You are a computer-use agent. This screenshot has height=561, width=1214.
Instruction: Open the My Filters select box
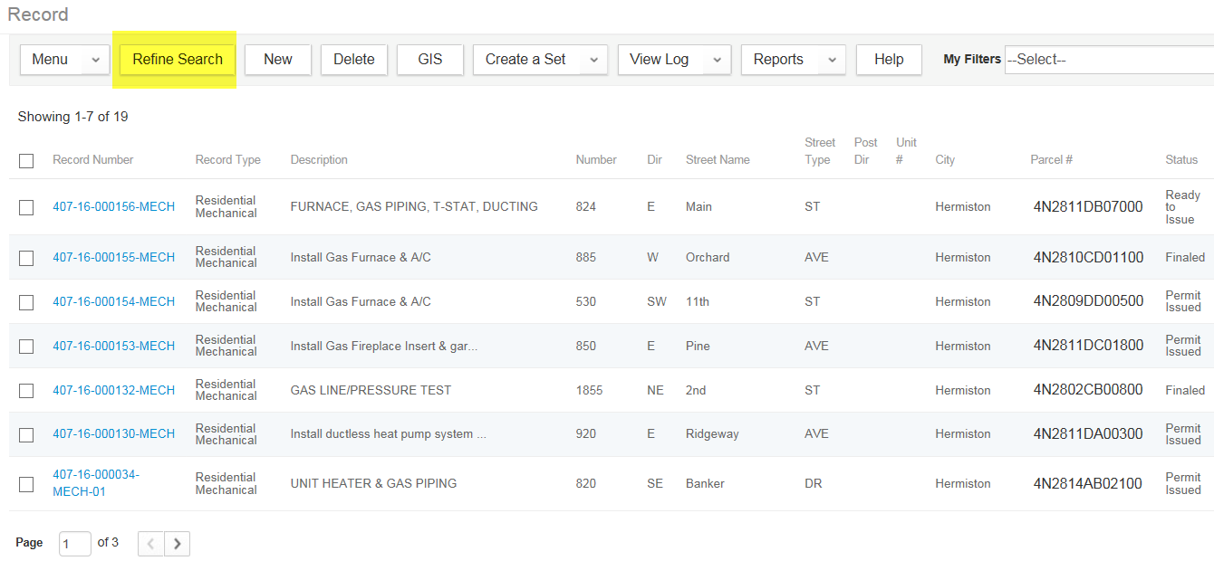click(1109, 60)
